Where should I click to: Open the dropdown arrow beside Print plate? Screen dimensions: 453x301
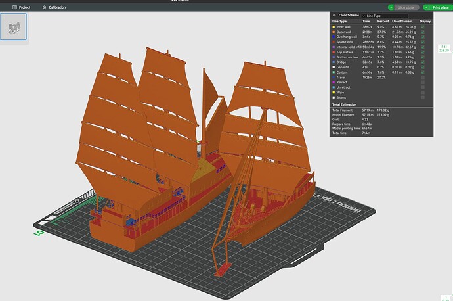click(x=426, y=7)
